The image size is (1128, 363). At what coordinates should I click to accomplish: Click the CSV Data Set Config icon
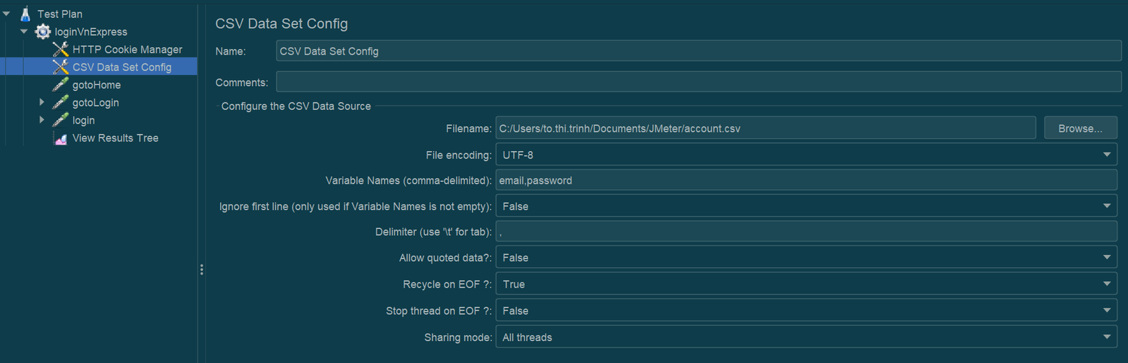pos(61,67)
